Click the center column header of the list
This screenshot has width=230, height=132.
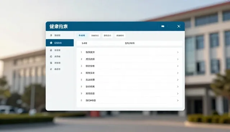click(x=130, y=43)
